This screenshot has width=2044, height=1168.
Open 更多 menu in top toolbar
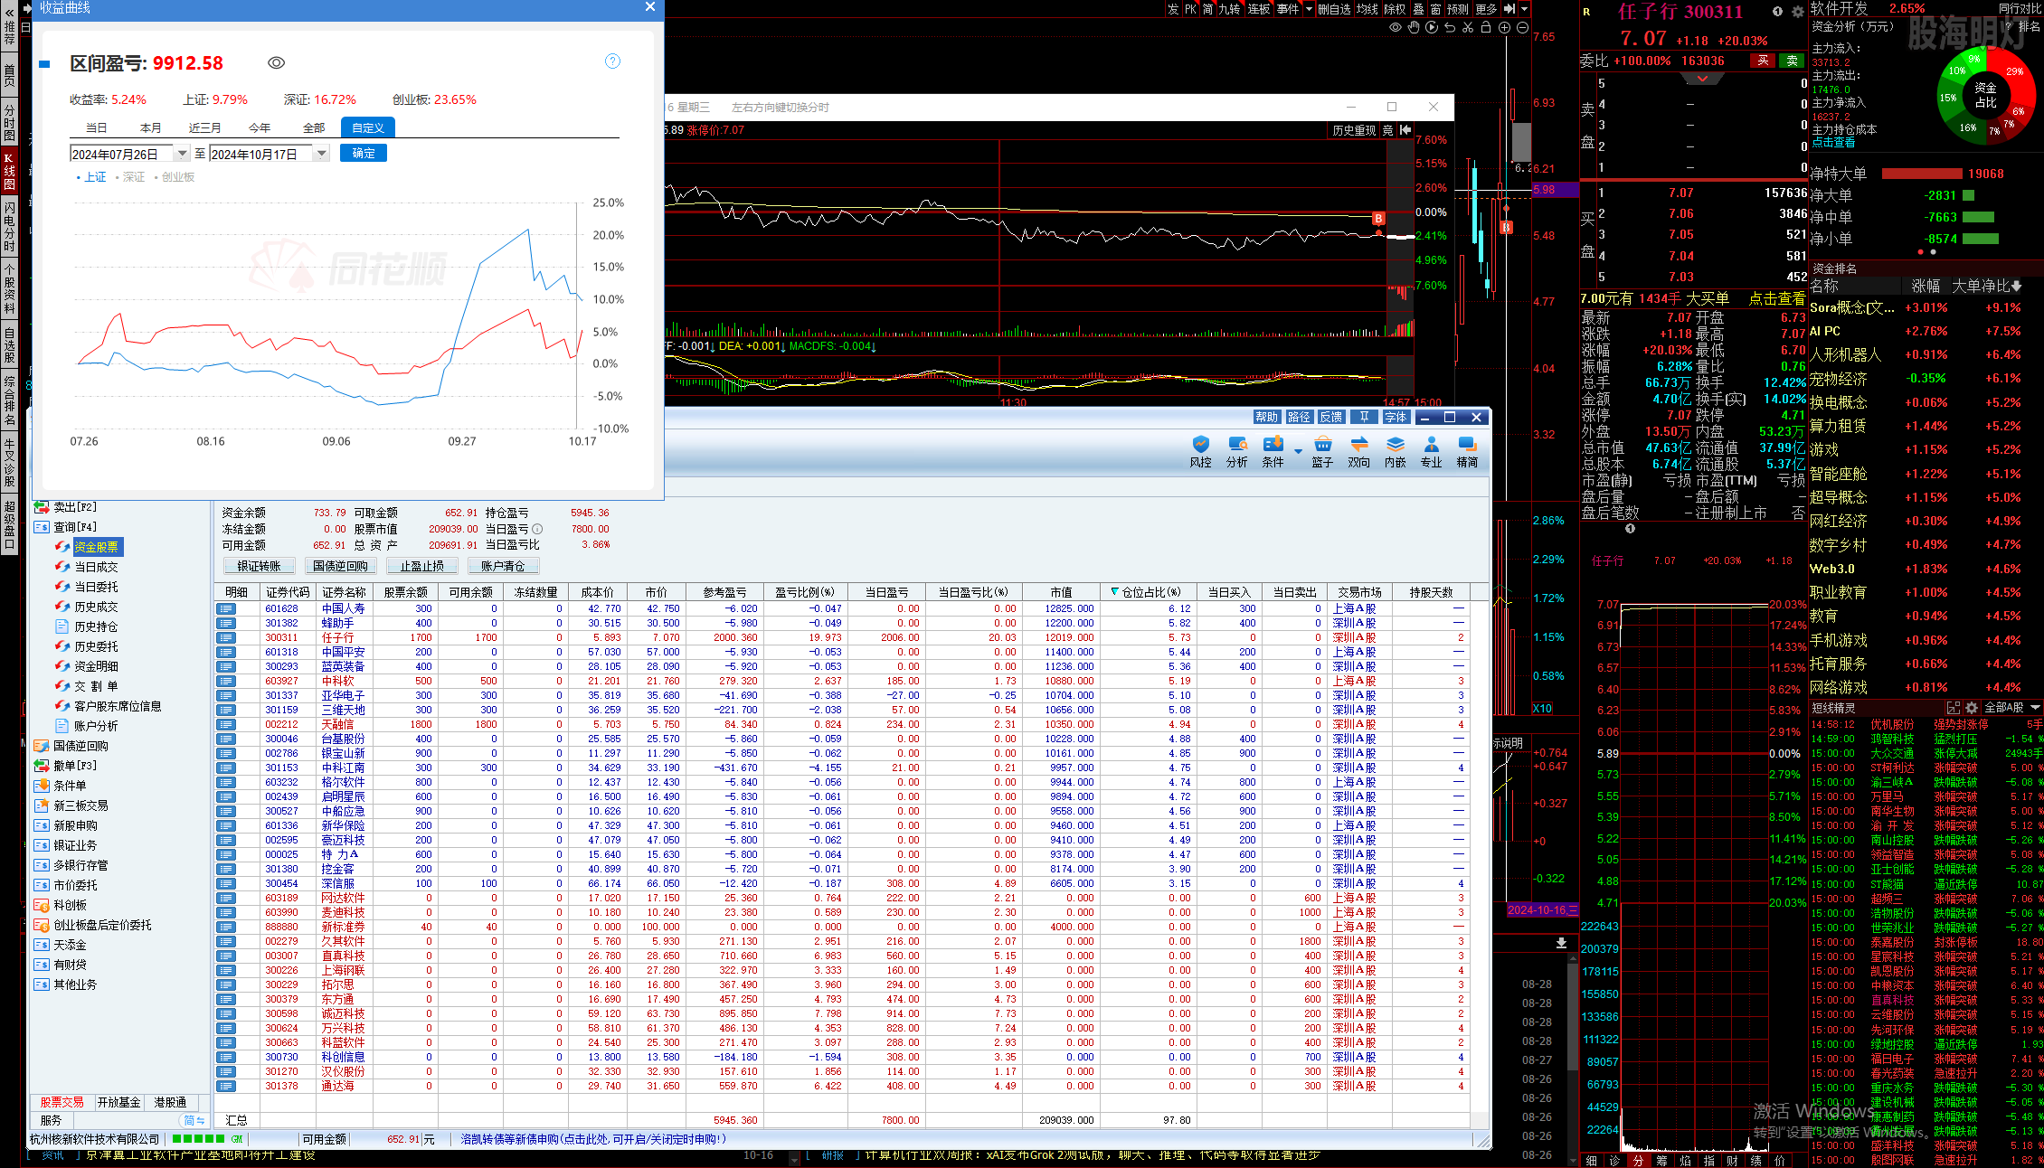point(1486,9)
